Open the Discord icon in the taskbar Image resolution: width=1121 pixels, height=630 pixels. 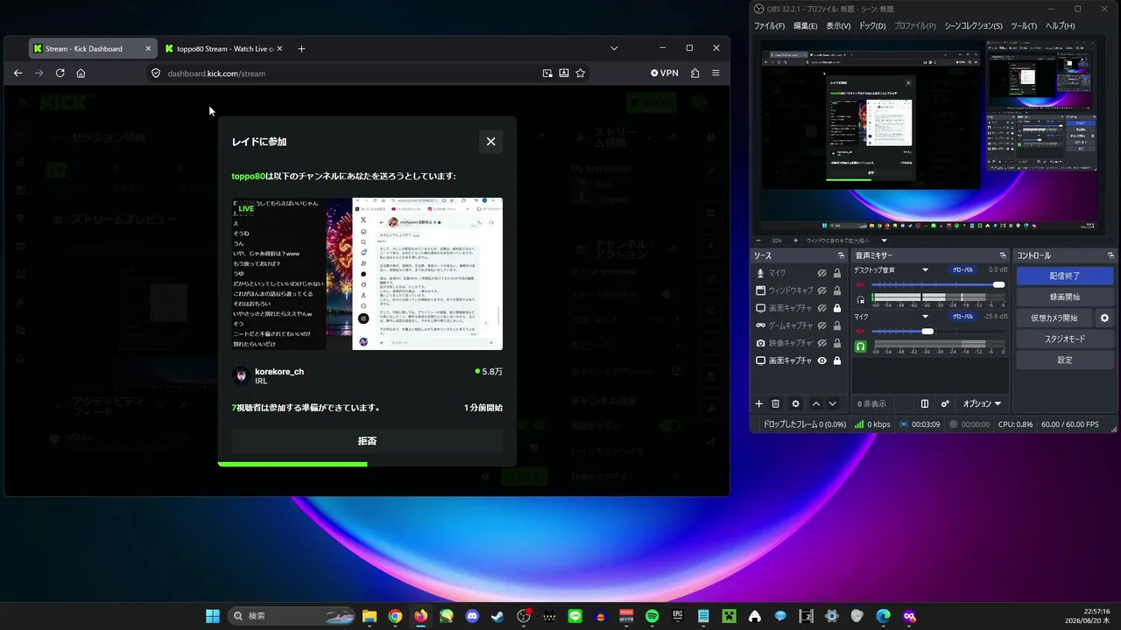point(472,616)
